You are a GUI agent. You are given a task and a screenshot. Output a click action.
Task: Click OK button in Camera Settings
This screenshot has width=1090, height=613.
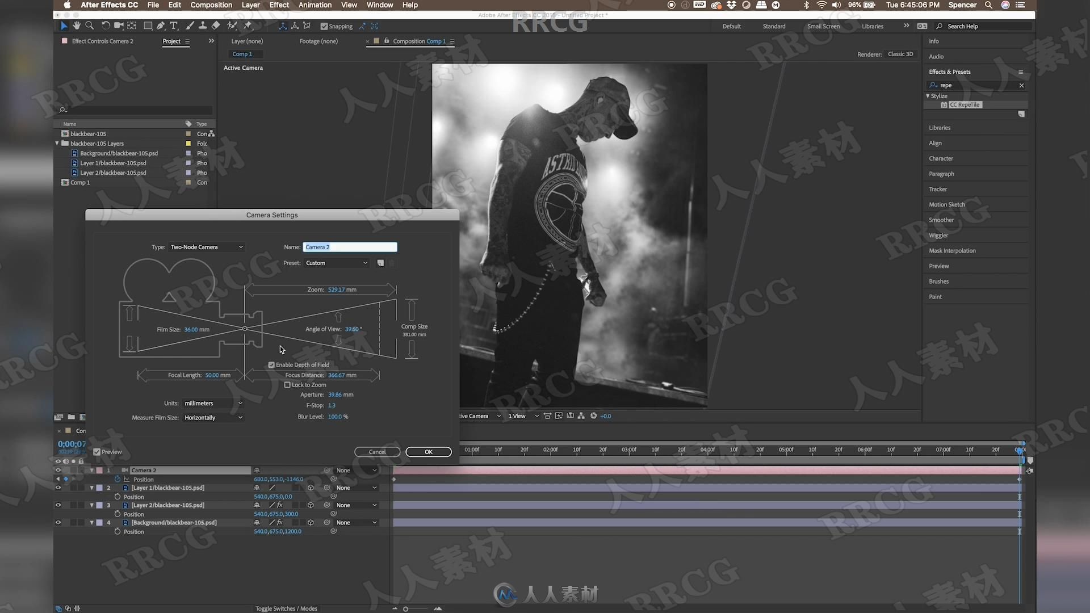coord(427,451)
